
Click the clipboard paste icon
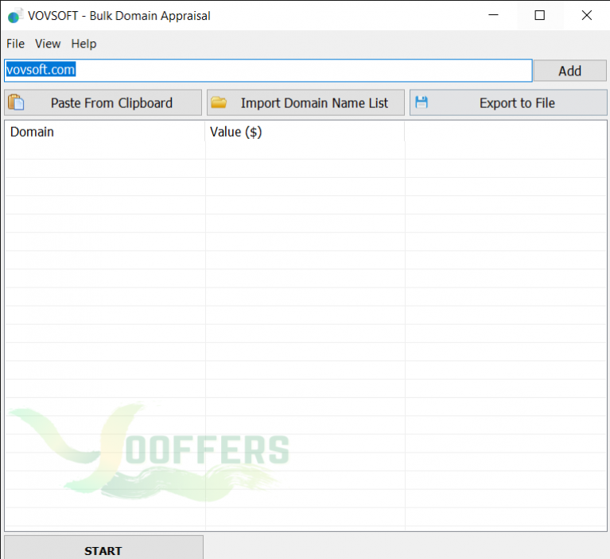[x=17, y=102]
